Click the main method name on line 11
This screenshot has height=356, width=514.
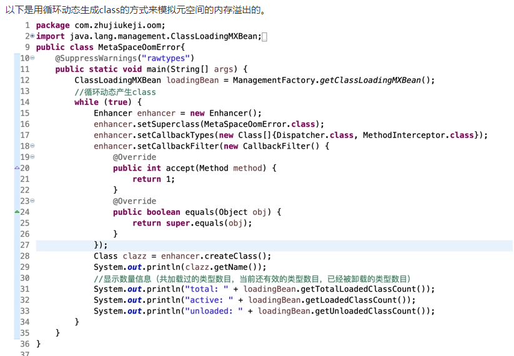pos(156,69)
